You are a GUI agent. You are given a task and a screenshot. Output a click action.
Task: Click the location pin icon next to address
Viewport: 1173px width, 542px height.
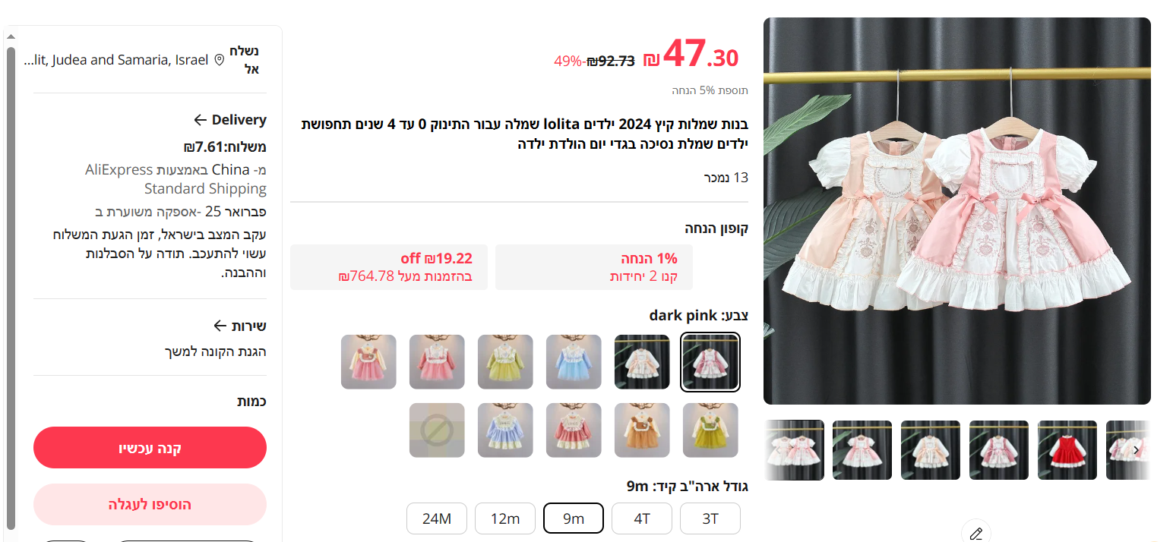(220, 60)
